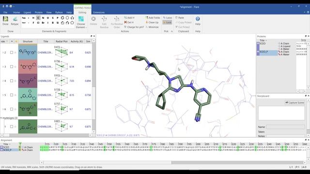Click Add Fields action
This screenshot has width=310, height=174.
pos(153,17)
